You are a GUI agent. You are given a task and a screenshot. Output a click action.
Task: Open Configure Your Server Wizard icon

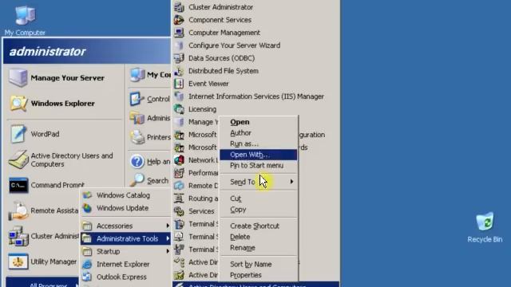click(x=179, y=45)
